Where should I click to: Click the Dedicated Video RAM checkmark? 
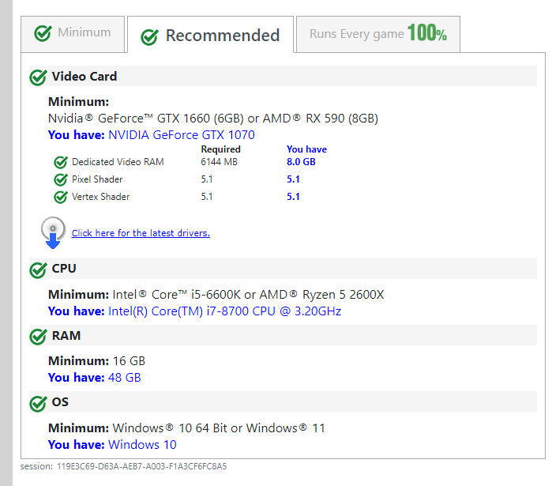[61, 162]
